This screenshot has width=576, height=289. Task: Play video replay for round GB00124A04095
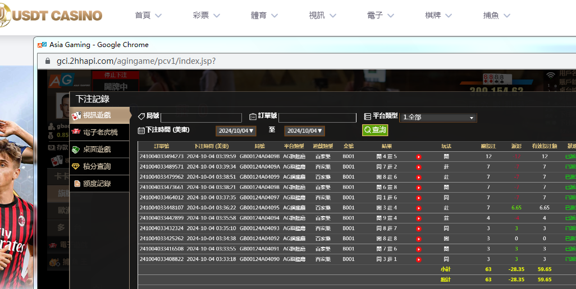[x=419, y=208]
